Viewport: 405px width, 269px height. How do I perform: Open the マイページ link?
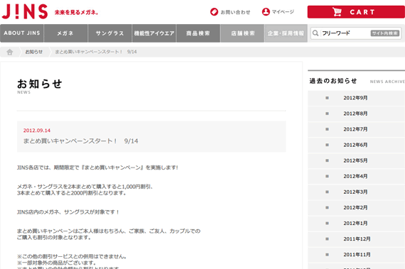click(x=283, y=12)
